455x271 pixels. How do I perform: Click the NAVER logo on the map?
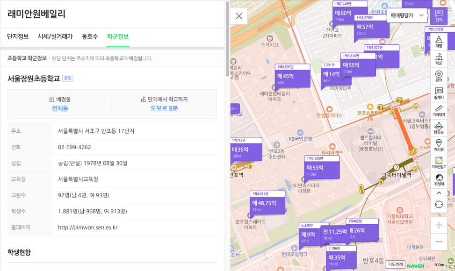[416, 266]
